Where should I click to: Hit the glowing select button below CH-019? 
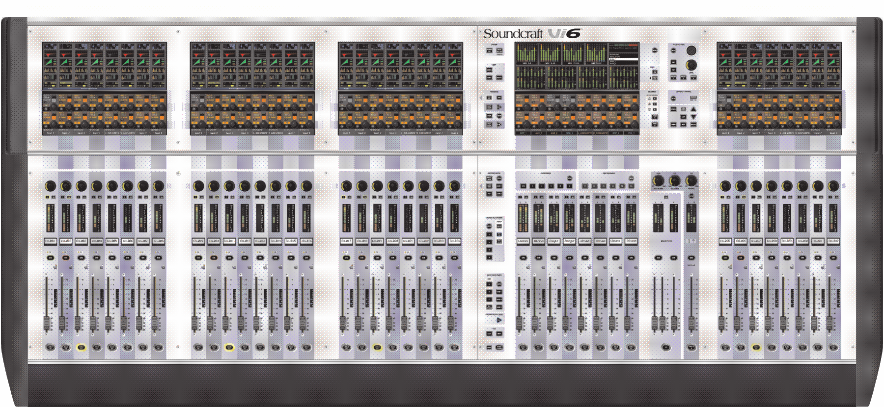coord(377,347)
